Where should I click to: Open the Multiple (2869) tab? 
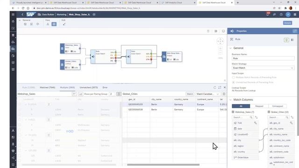pyautogui.click(x=67, y=87)
